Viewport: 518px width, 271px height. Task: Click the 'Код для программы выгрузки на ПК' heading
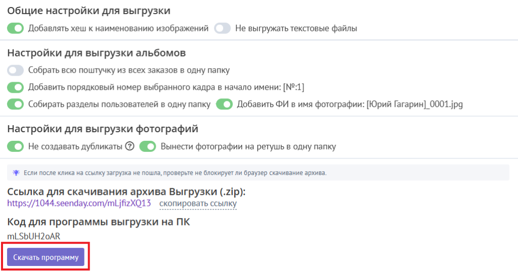(99, 223)
